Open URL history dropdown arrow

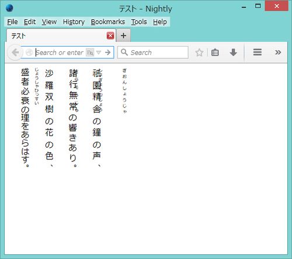[99, 52]
